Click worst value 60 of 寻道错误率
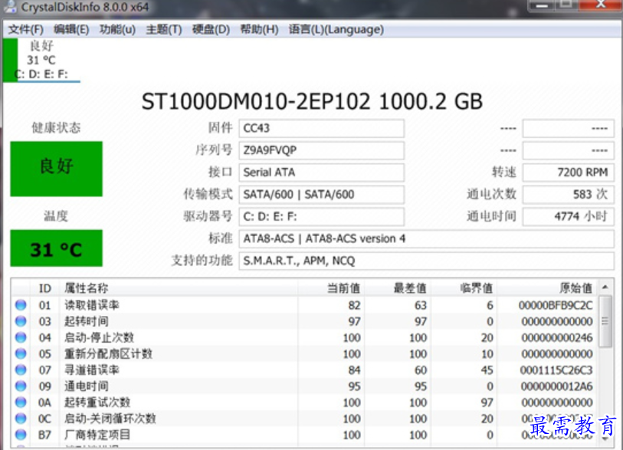The image size is (623, 450). point(421,370)
